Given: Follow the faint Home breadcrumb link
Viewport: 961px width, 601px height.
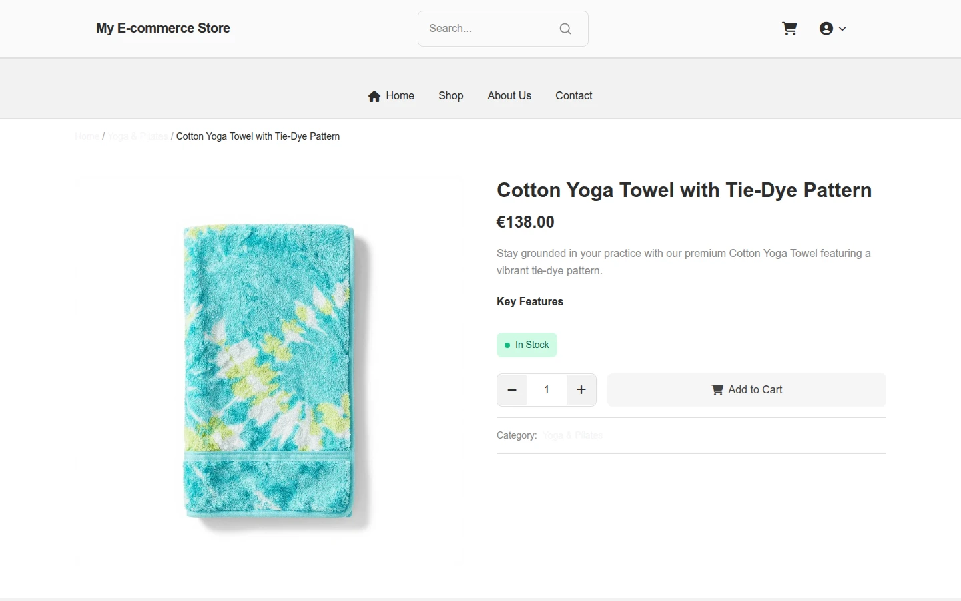Looking at the screenshot, I should [x=87, y=136].
